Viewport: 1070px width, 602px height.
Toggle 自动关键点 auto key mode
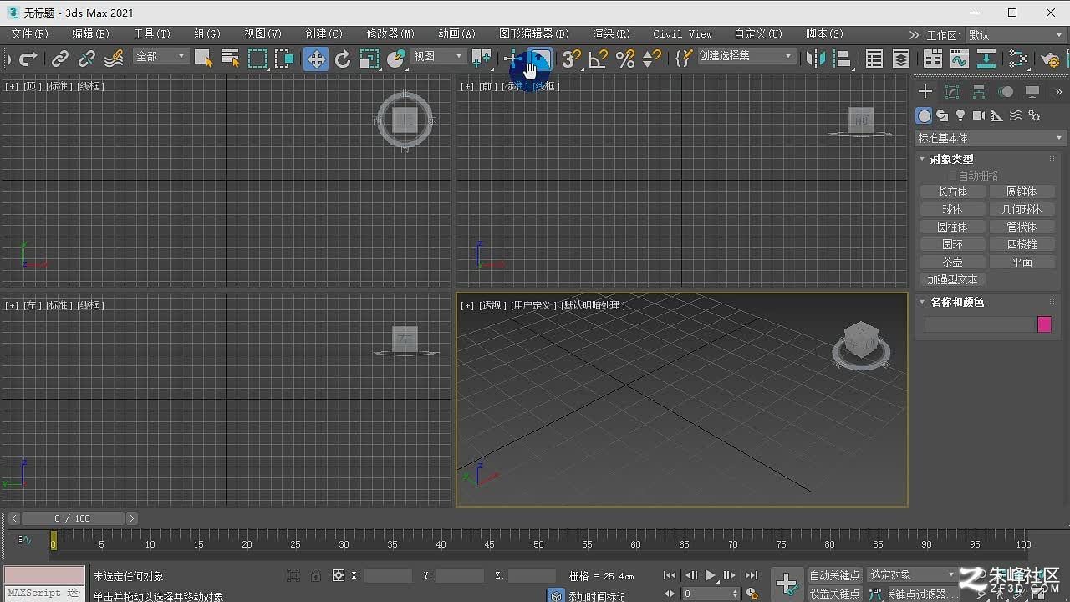[834, 575]
